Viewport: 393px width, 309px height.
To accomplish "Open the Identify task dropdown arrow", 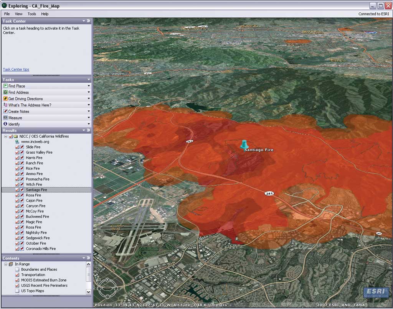I will click(x=89, y=124).
